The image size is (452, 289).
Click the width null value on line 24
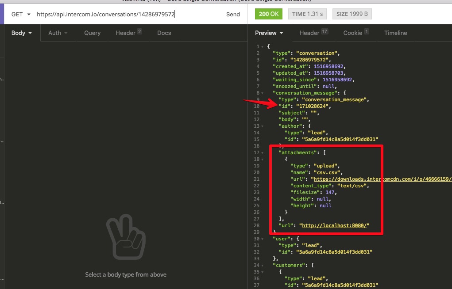[323, 199]
